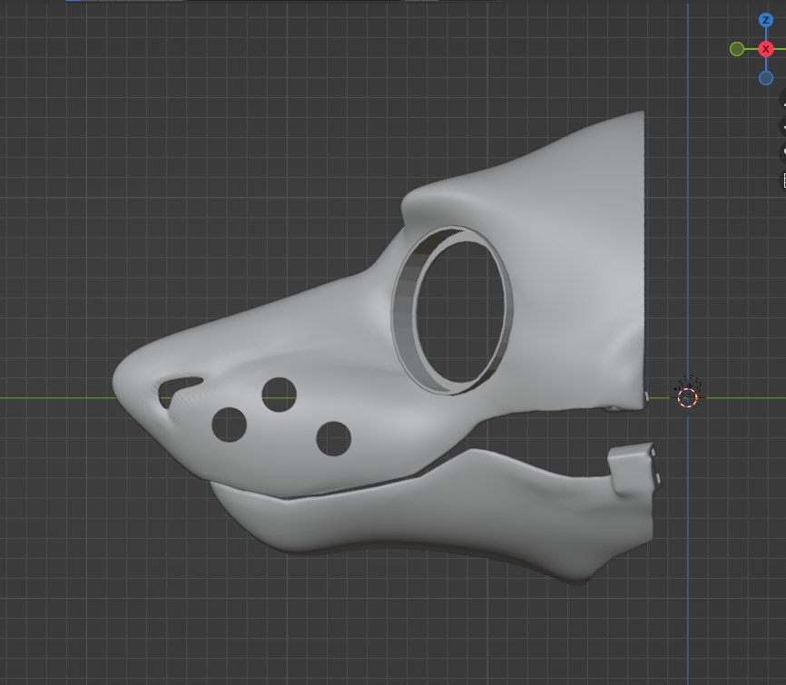Viewport: 786px width, 685px height.
Task: Click the blue Z axis gizmo handle
Action: click(x=765, y=20)
